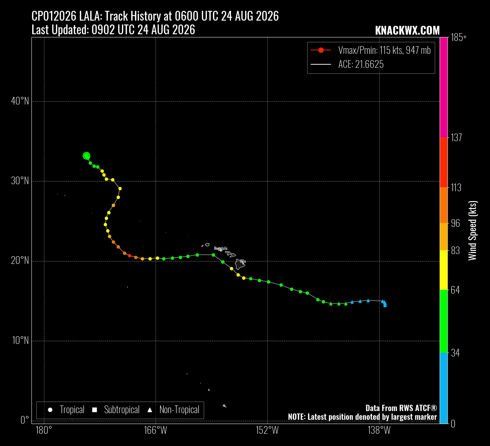Click the "64" colorbar tick label
The image size is (490, 446).
click(455, 290)
